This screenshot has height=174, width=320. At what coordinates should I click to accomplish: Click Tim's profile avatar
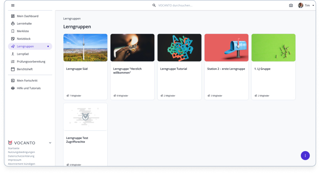301,5
